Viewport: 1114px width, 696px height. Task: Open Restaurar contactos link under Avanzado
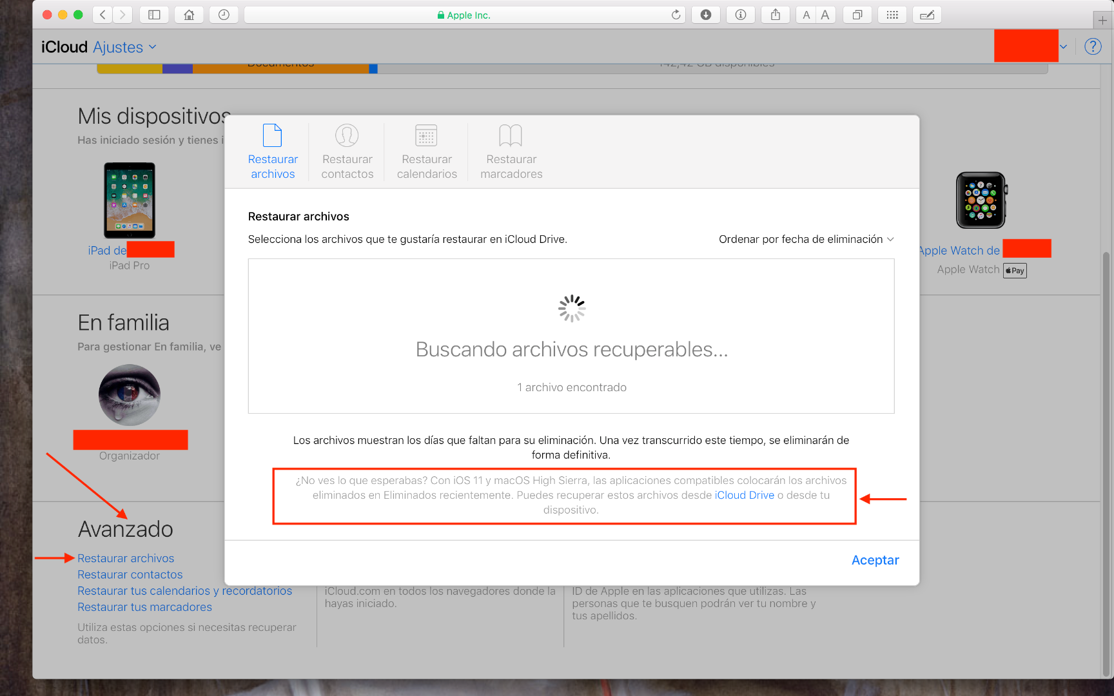(x=130, y=574)
